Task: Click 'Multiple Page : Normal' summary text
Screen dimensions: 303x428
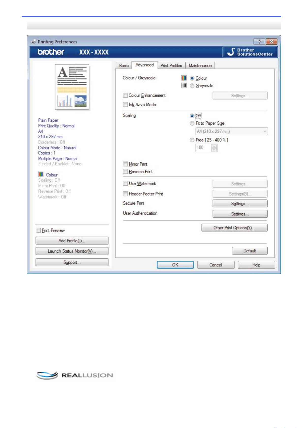Action: coord(58,158)
